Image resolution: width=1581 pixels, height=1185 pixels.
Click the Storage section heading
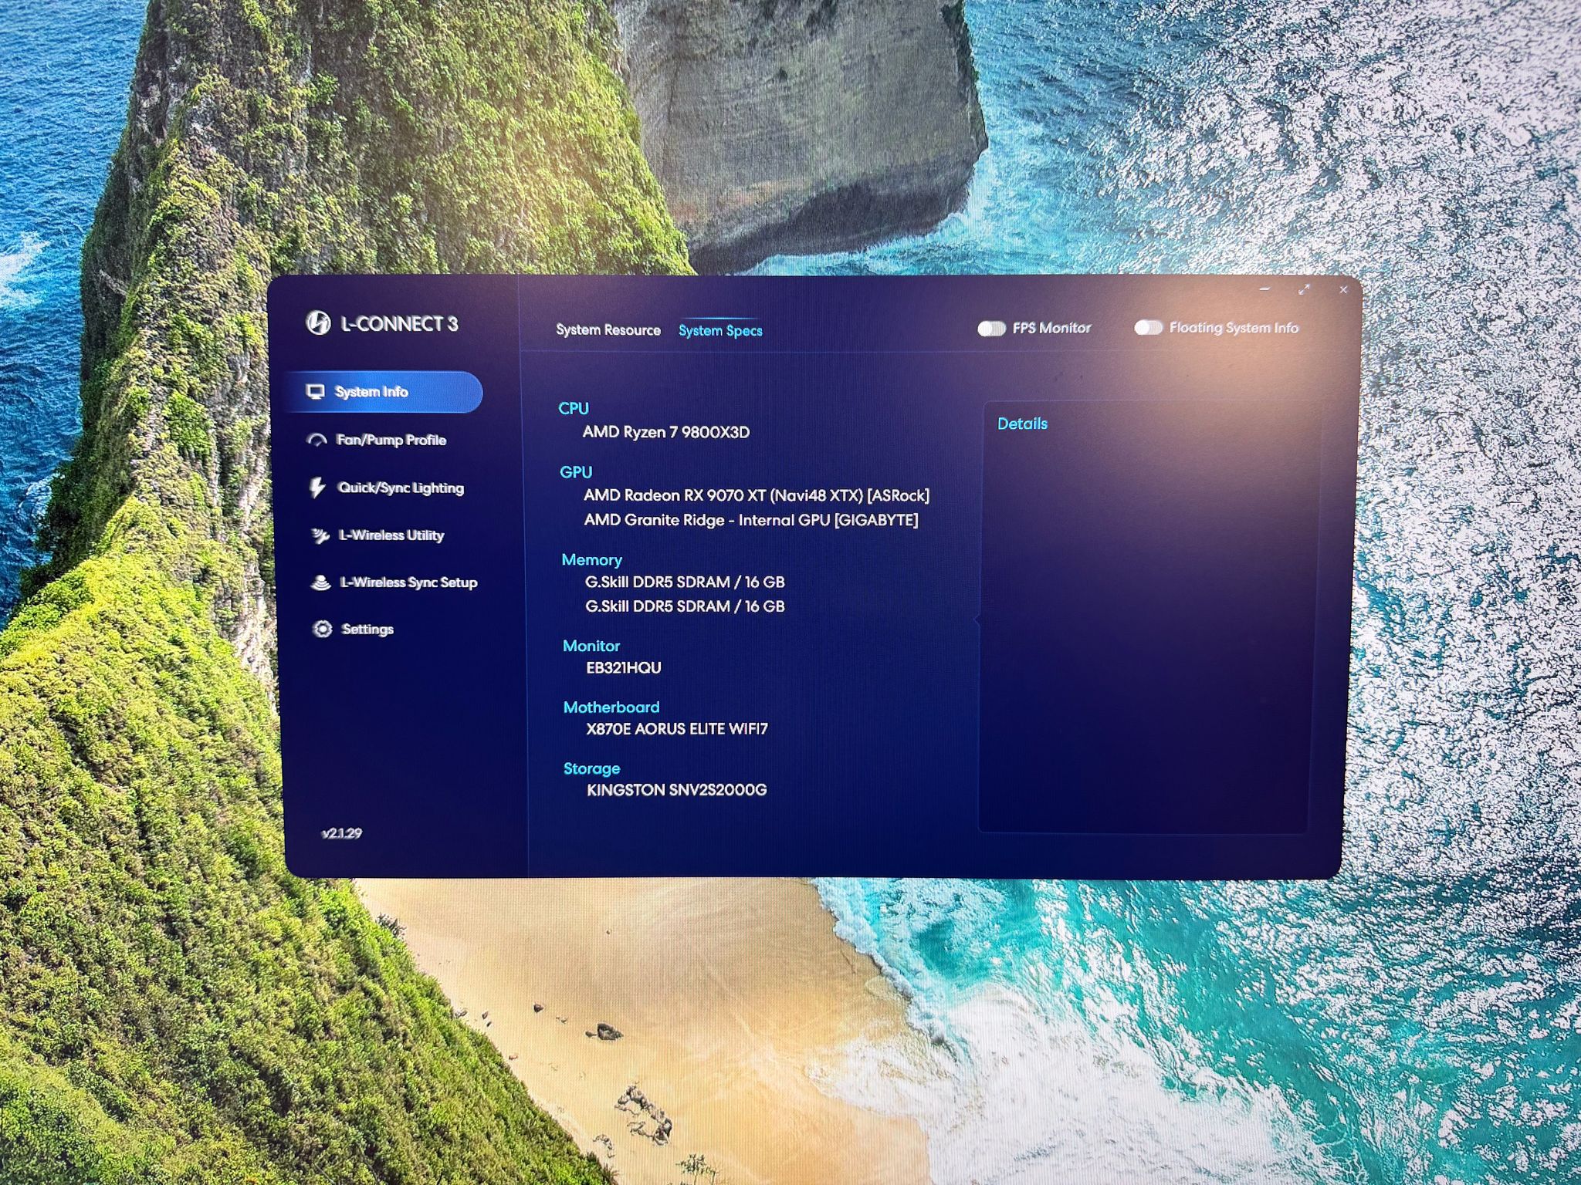591,768
